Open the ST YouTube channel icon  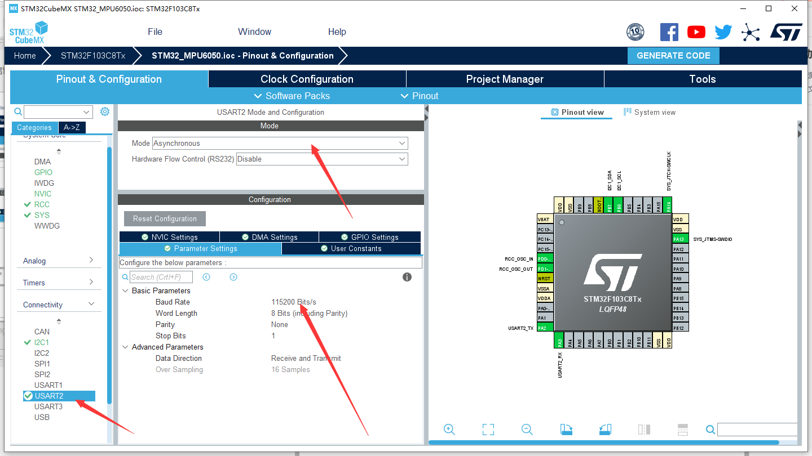(x=696, y=32)
